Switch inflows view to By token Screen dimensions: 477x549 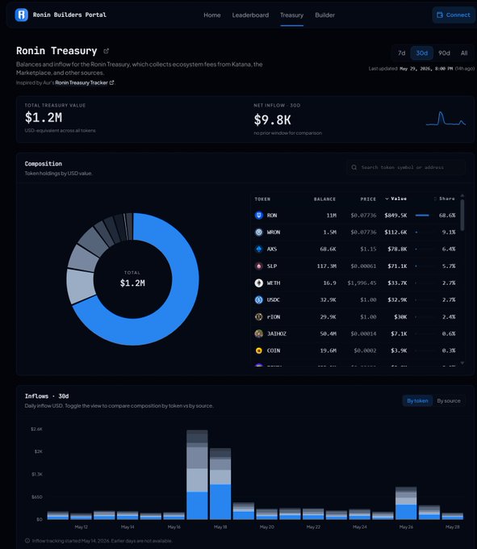click(x=417, y=400)
